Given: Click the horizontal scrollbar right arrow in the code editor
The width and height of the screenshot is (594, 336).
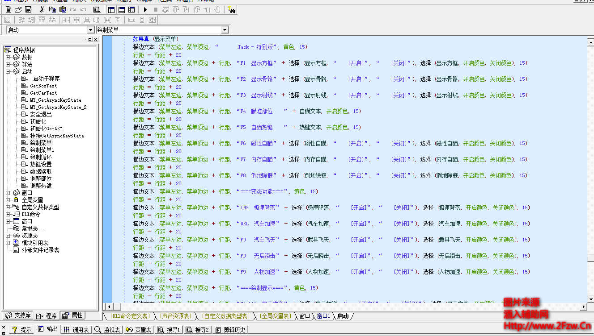Looking at the screenshot, I should pos(583,307).
